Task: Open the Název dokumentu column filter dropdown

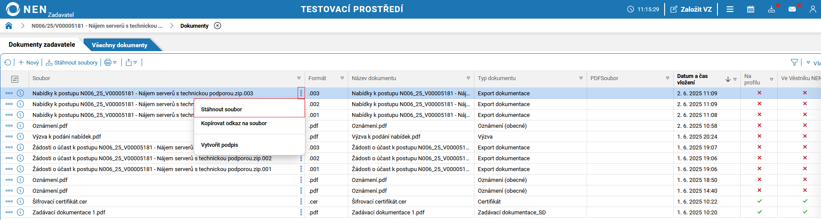Action: tap(468, 78)
